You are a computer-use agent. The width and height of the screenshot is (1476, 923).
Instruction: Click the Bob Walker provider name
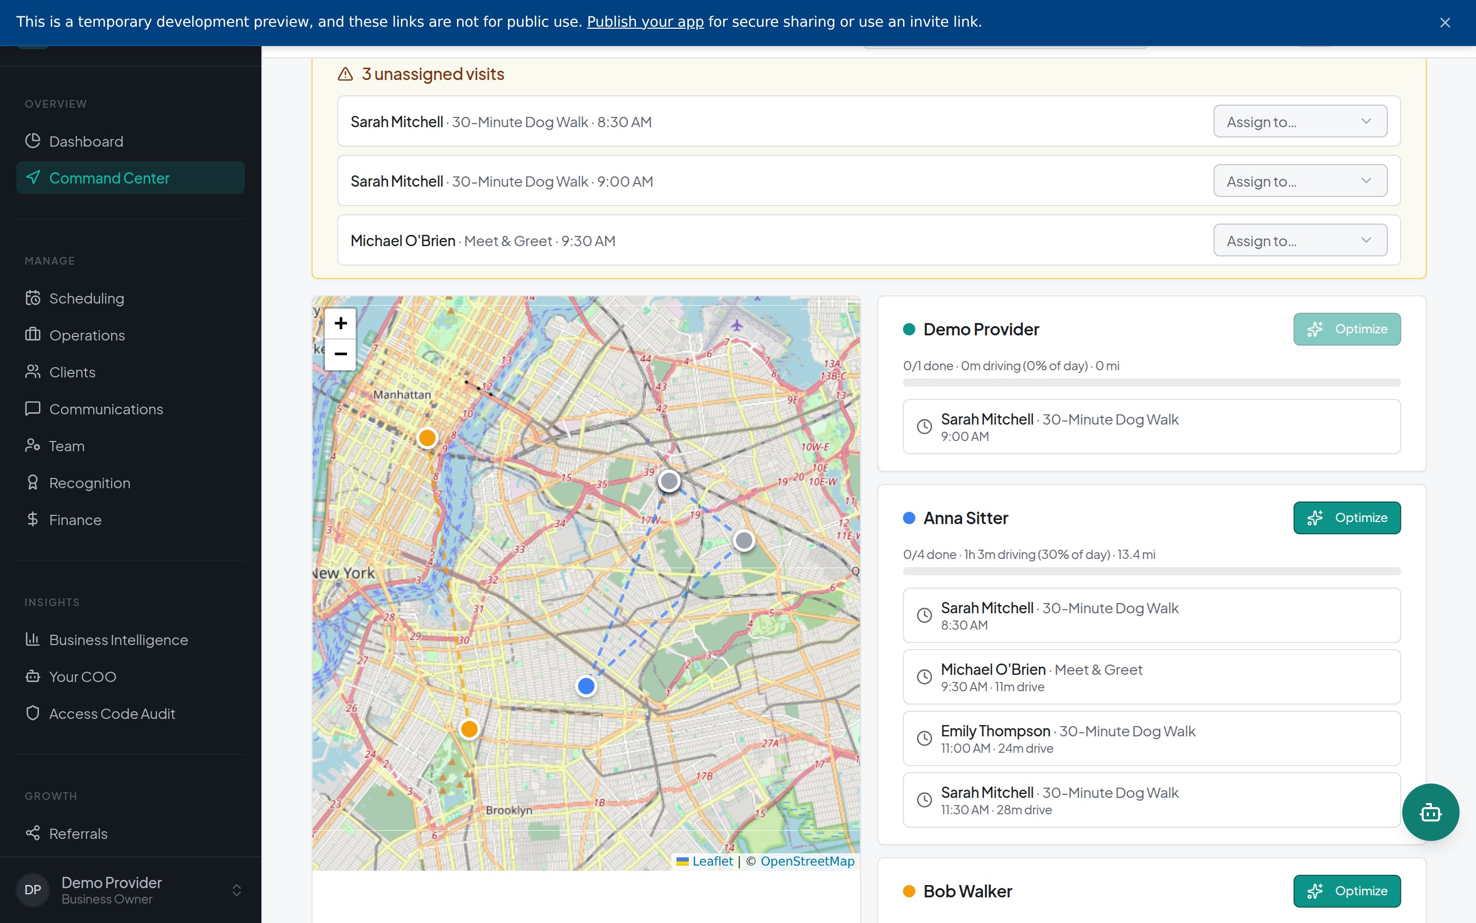967,891
